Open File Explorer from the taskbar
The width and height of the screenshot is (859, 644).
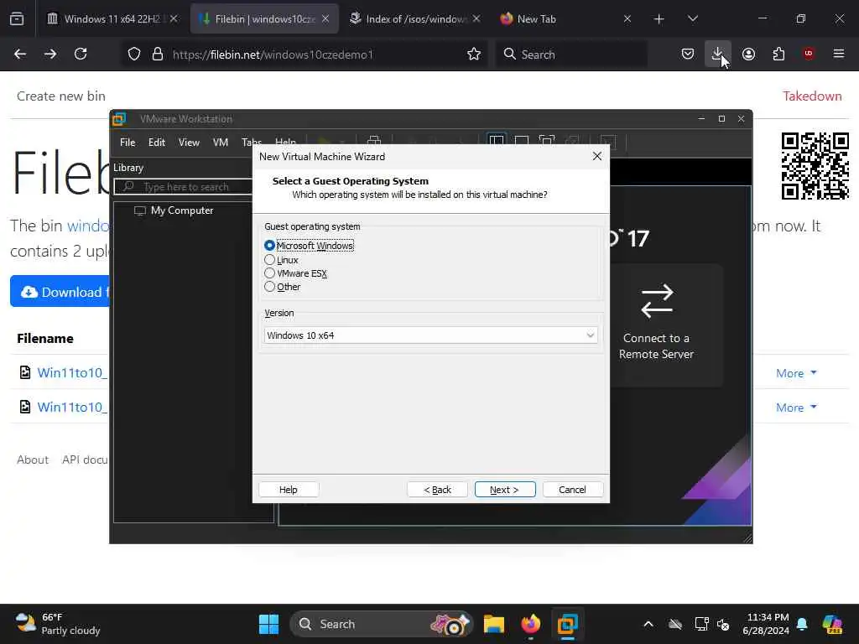493,624
